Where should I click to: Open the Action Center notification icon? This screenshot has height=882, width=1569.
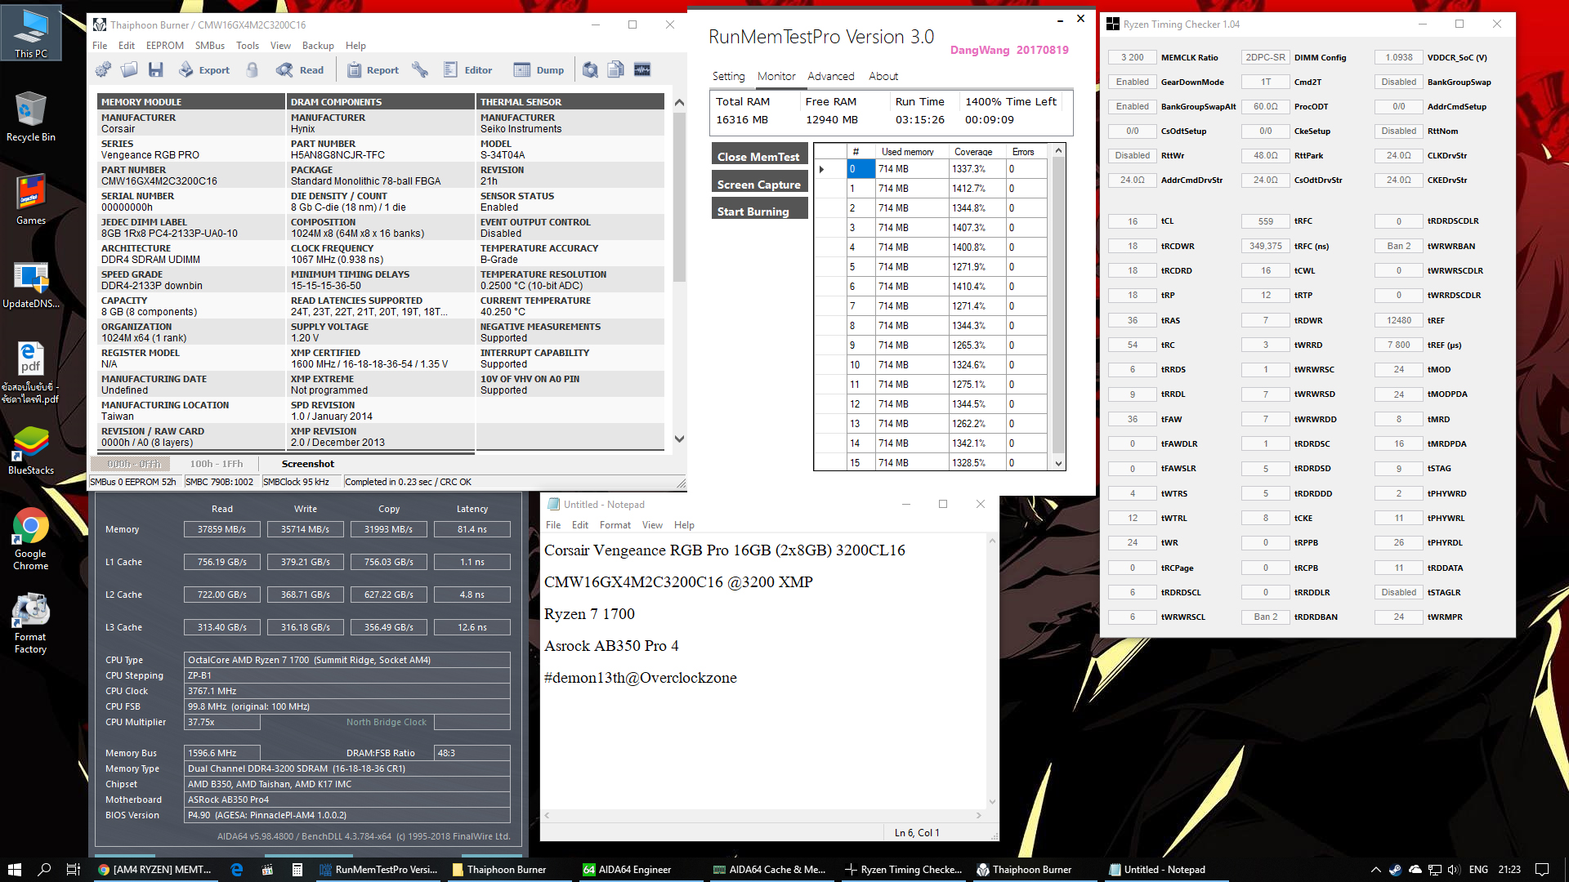click(x=1542, y=870)
